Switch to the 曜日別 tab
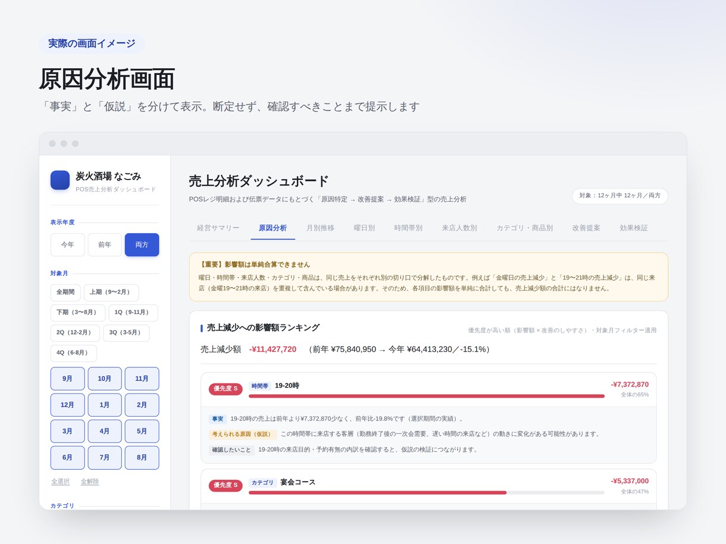This screenshot has height=544, width=726. [364, 228]
